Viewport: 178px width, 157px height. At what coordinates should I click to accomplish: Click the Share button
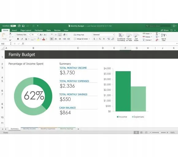(164, 30)
